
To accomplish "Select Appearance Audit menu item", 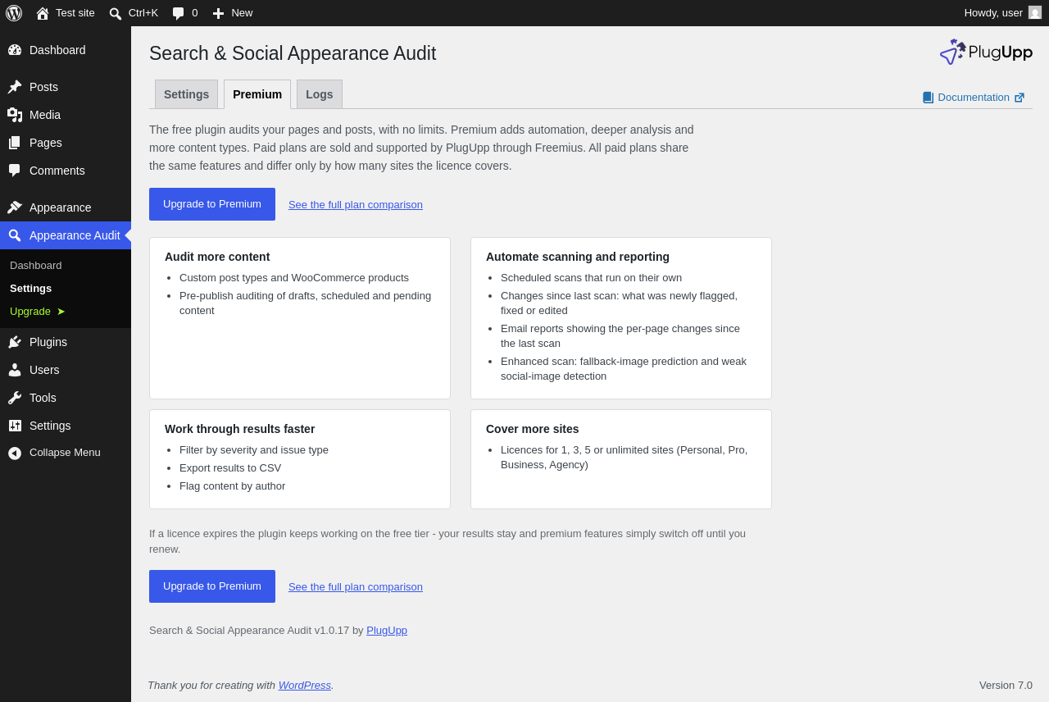I will [x=66, y=235].
